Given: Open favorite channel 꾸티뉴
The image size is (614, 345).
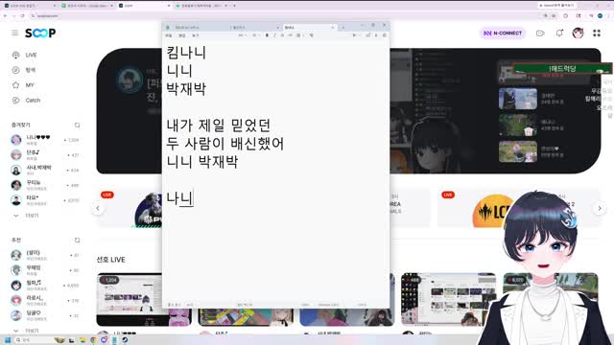Looking at the screenshot, I should pyautogui.click(x=45, y=185).
